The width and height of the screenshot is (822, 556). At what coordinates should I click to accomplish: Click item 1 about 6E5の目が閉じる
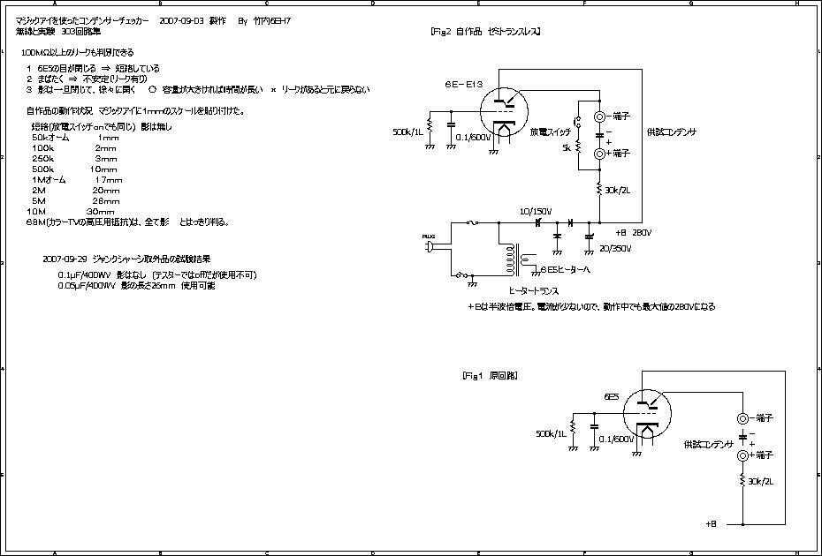pyautogui.click(x=94, y=69)
